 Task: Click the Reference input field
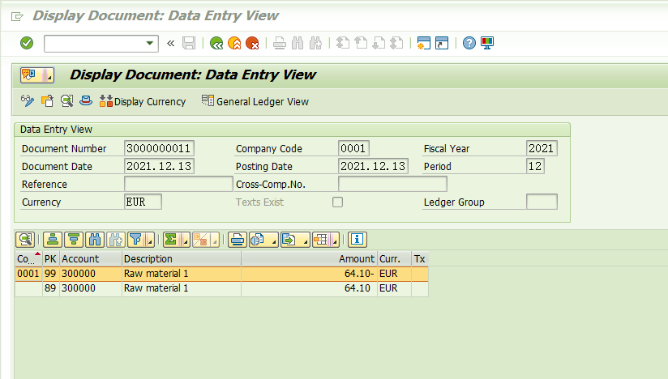(178, 184)
